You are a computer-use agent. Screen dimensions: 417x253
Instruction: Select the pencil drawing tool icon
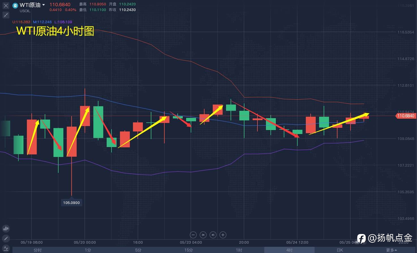(6, 238)
